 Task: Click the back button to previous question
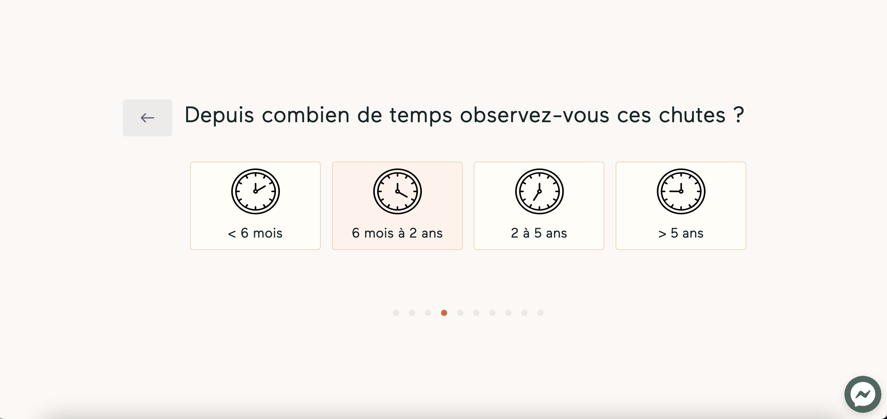[x=147, y=118]
